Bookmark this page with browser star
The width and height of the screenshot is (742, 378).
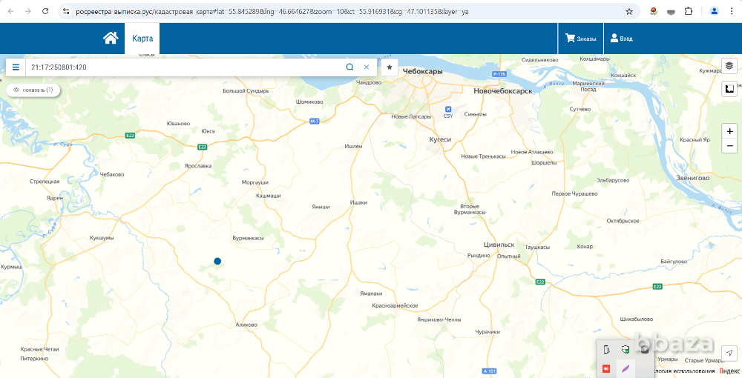tap(629, 12)
